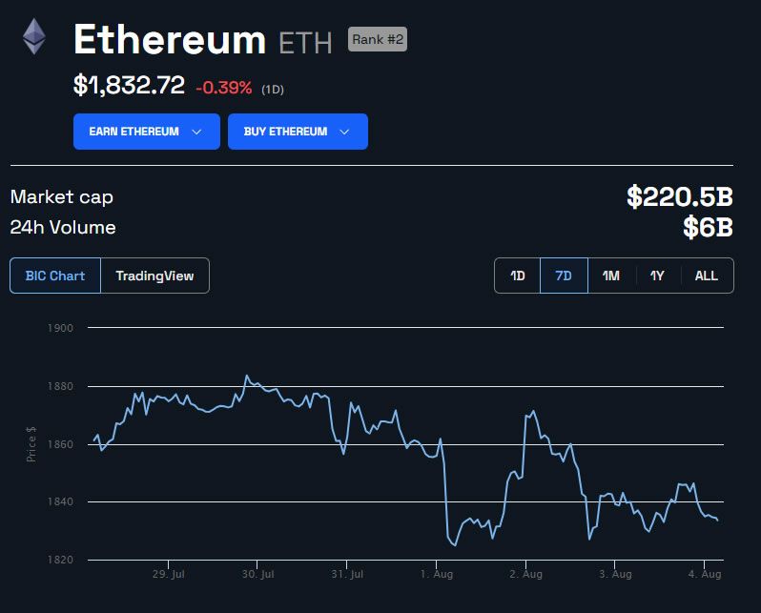
Task: Click the 30. Jul marker on chart axis
Action: point(257,574)
